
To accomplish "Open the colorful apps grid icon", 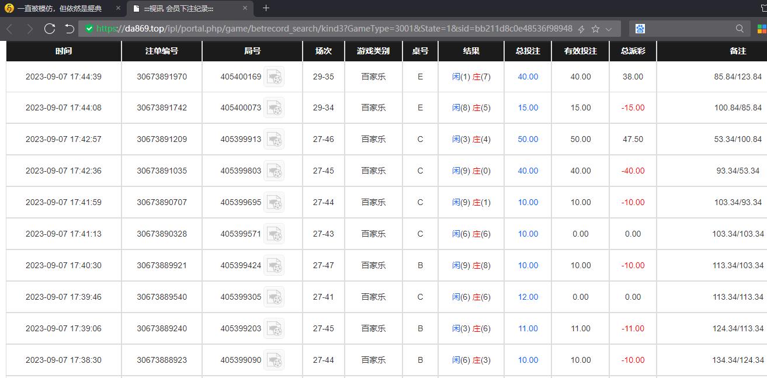I will point(762,29).
